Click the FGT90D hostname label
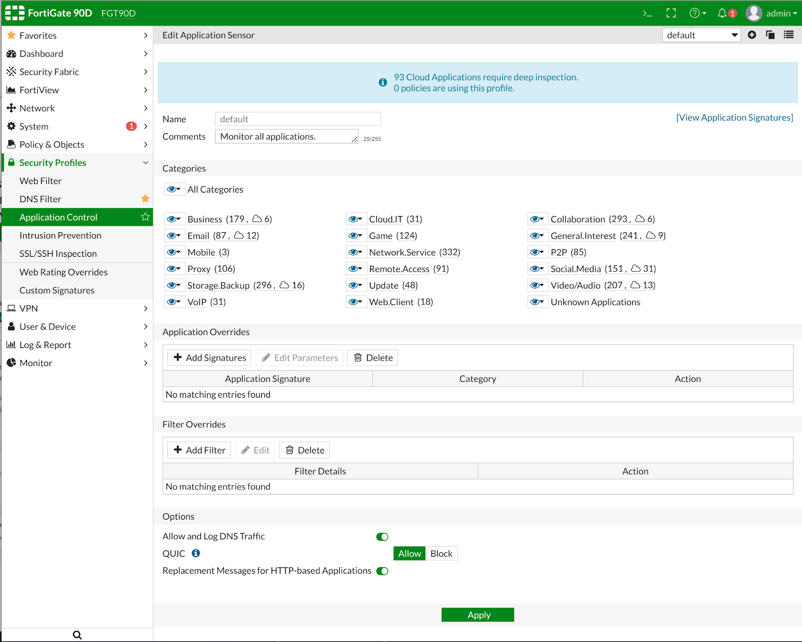Image resolution: width=802 pixels, height=642 pixels. pyautogui.click(x=118, y=14)
